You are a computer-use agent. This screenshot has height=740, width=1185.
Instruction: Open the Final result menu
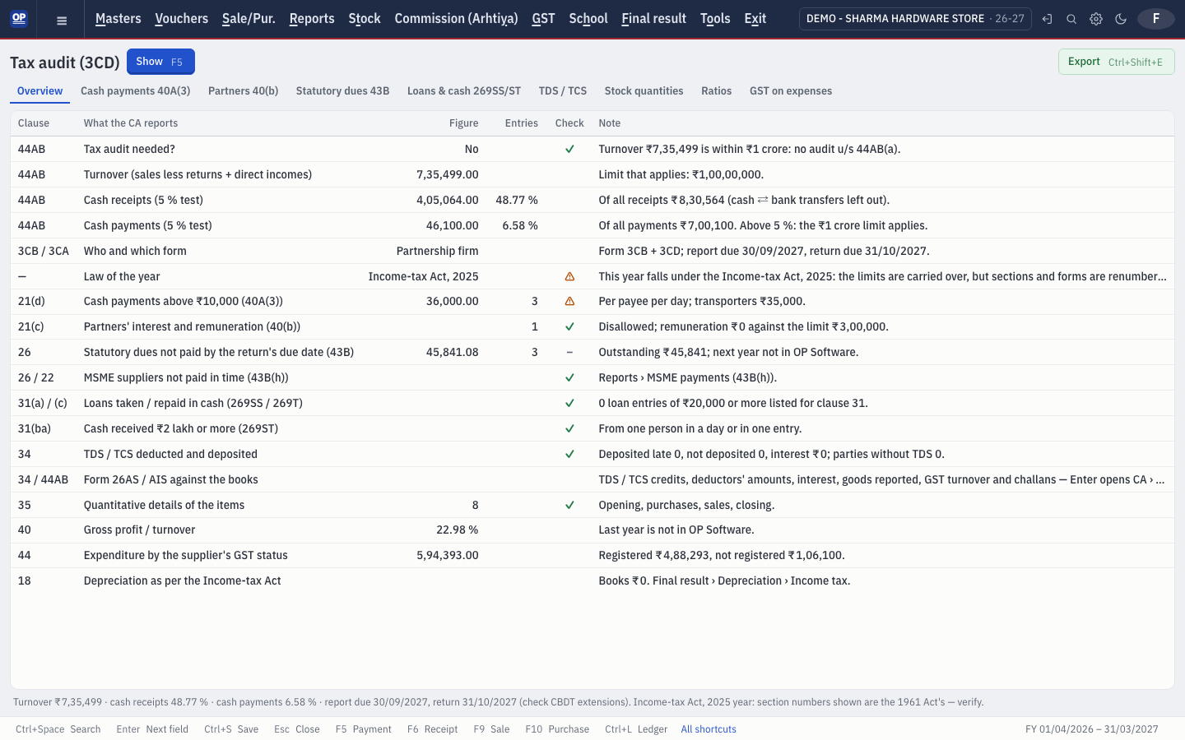coord(654,19)
